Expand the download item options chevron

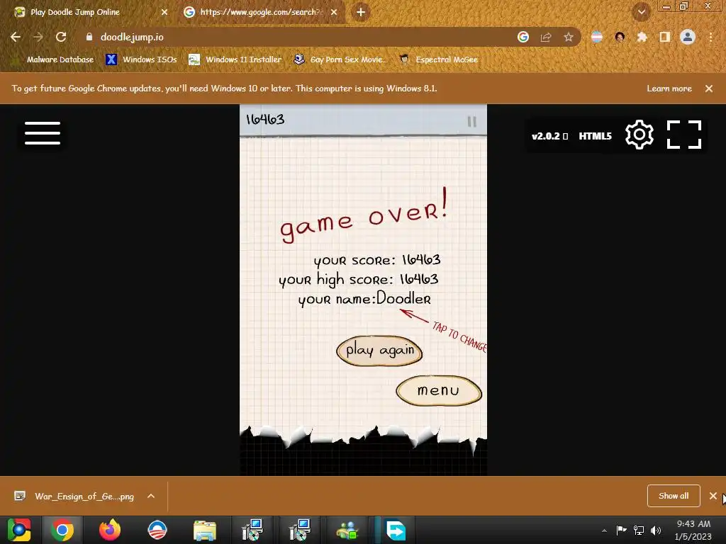coord(151,497)
